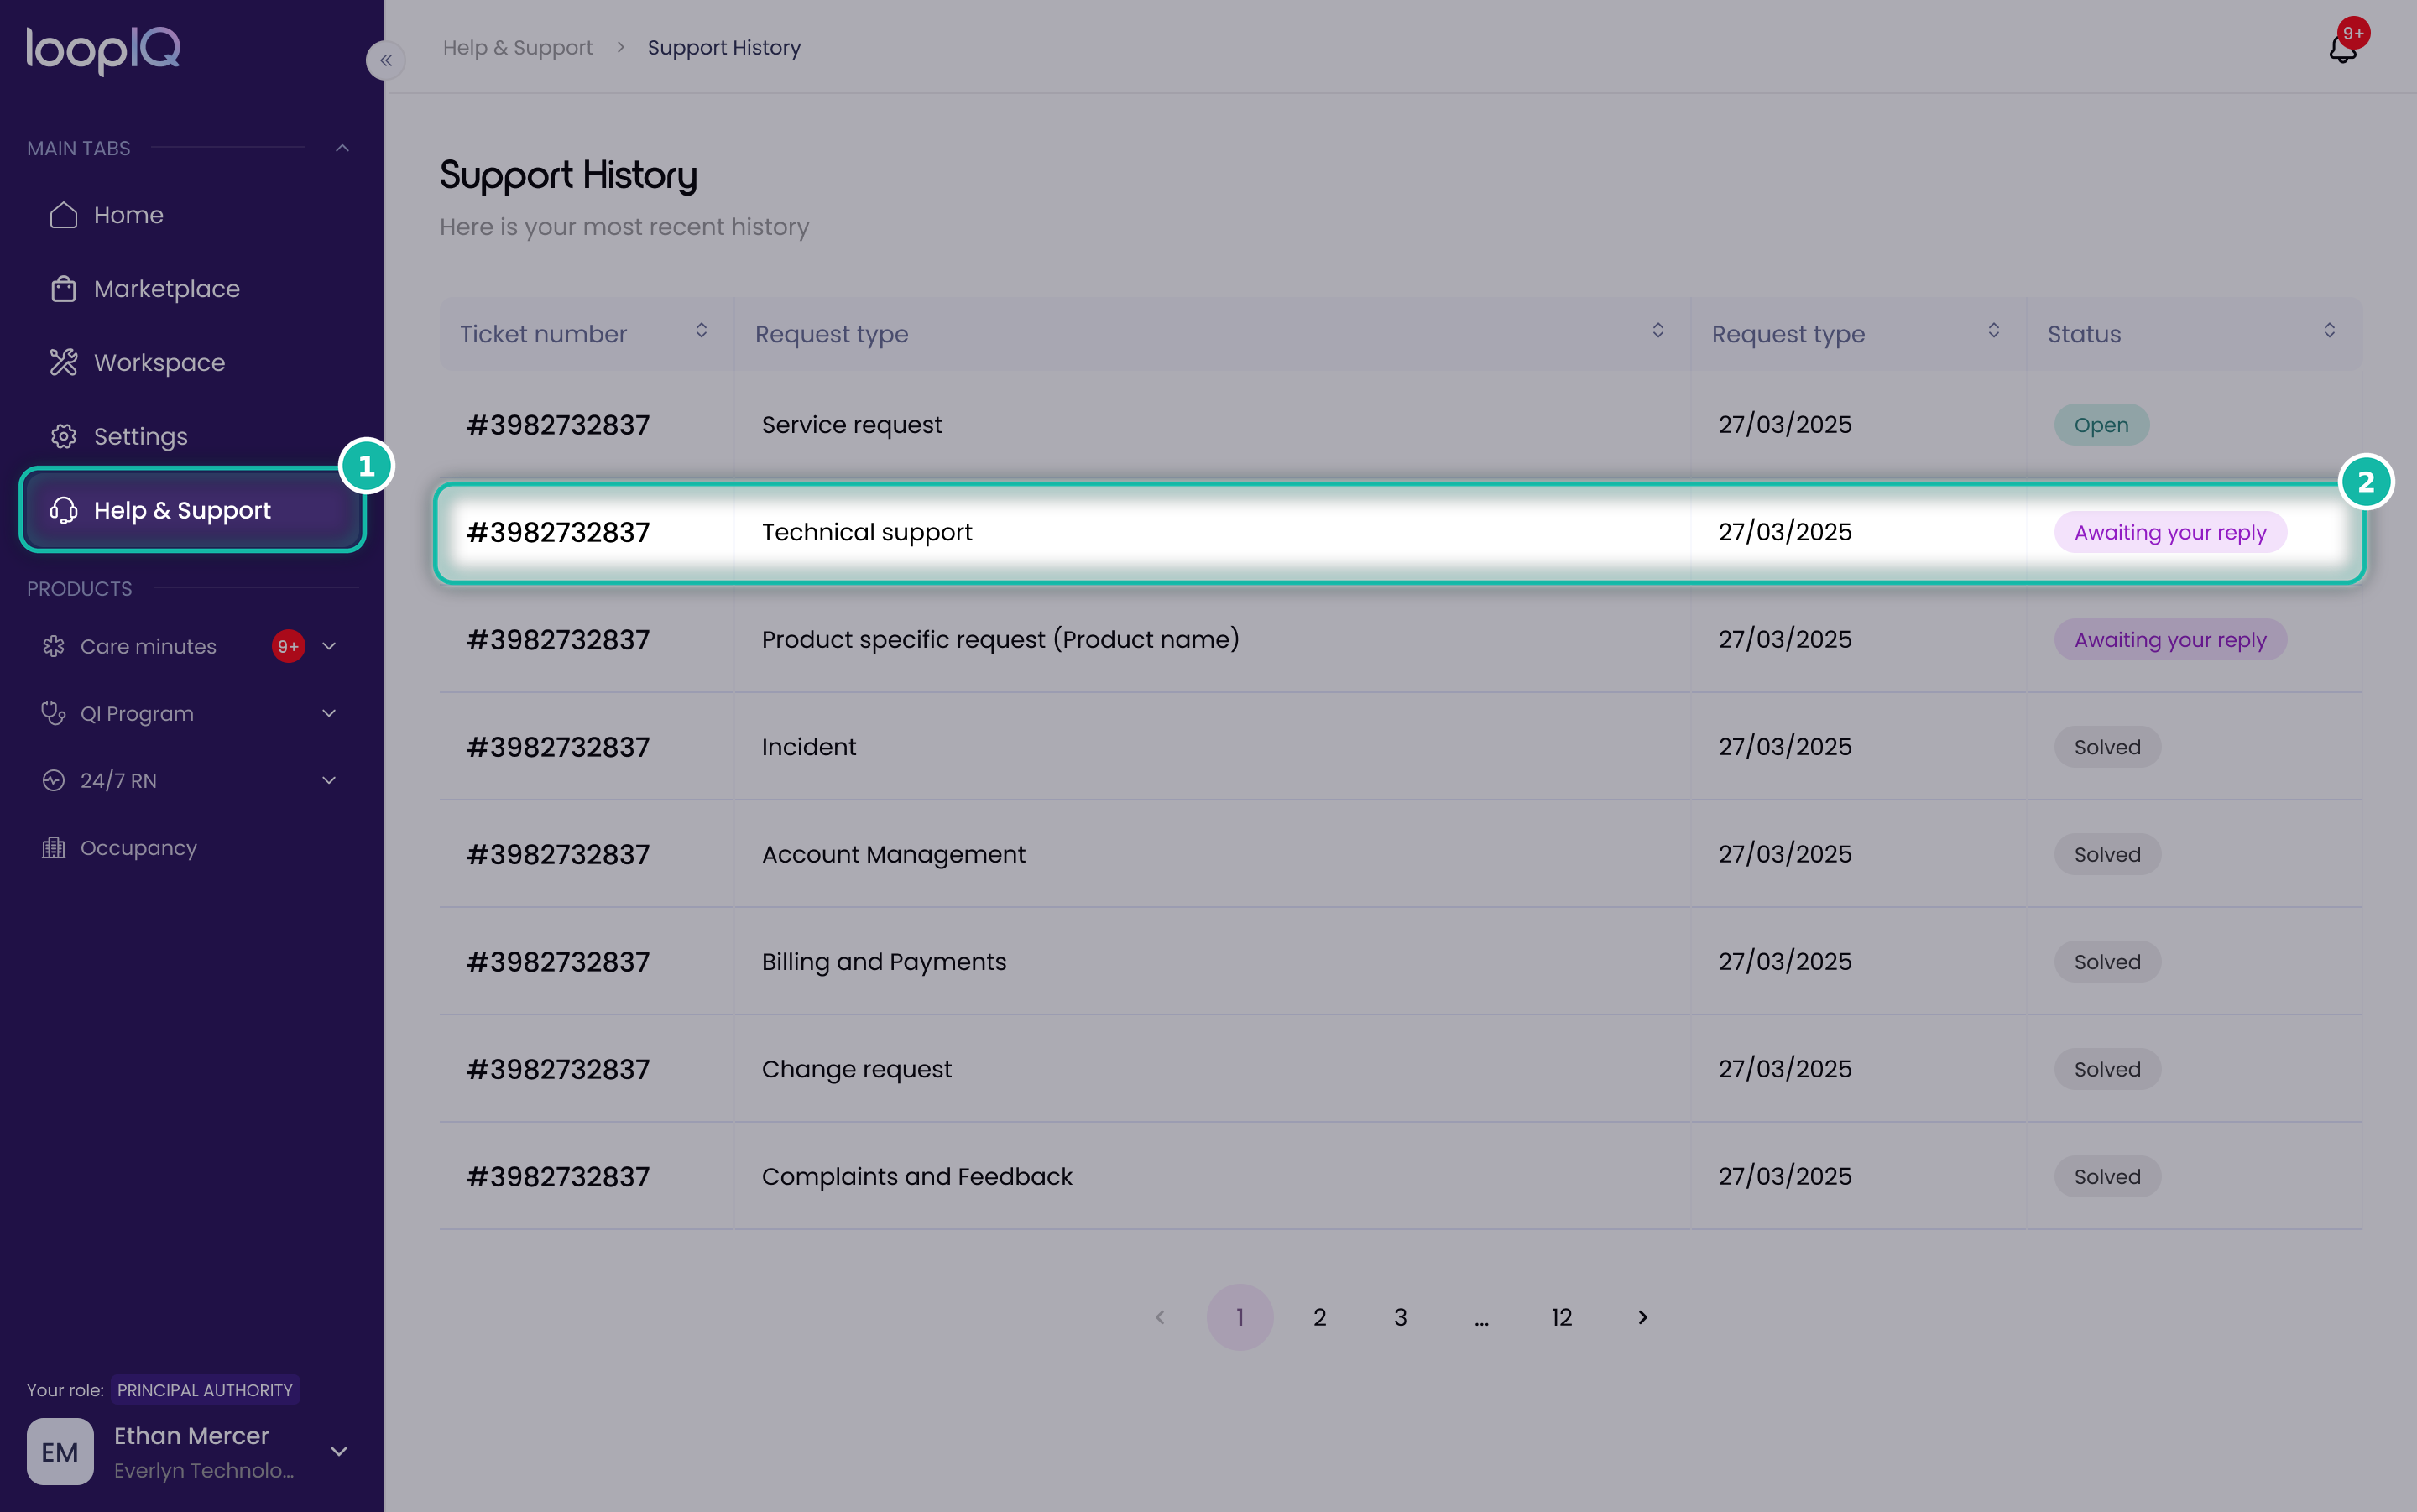Click the looplQ logo
2417x1512 pixels.
click(103, 50)
